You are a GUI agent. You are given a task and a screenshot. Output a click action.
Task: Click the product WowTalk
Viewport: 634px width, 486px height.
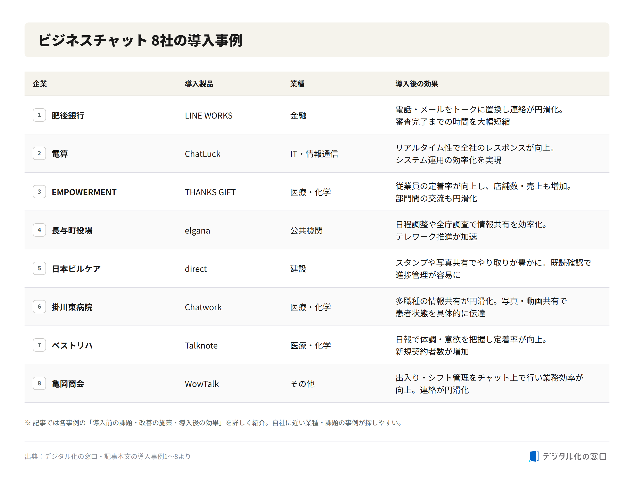(x=202, y=384)
